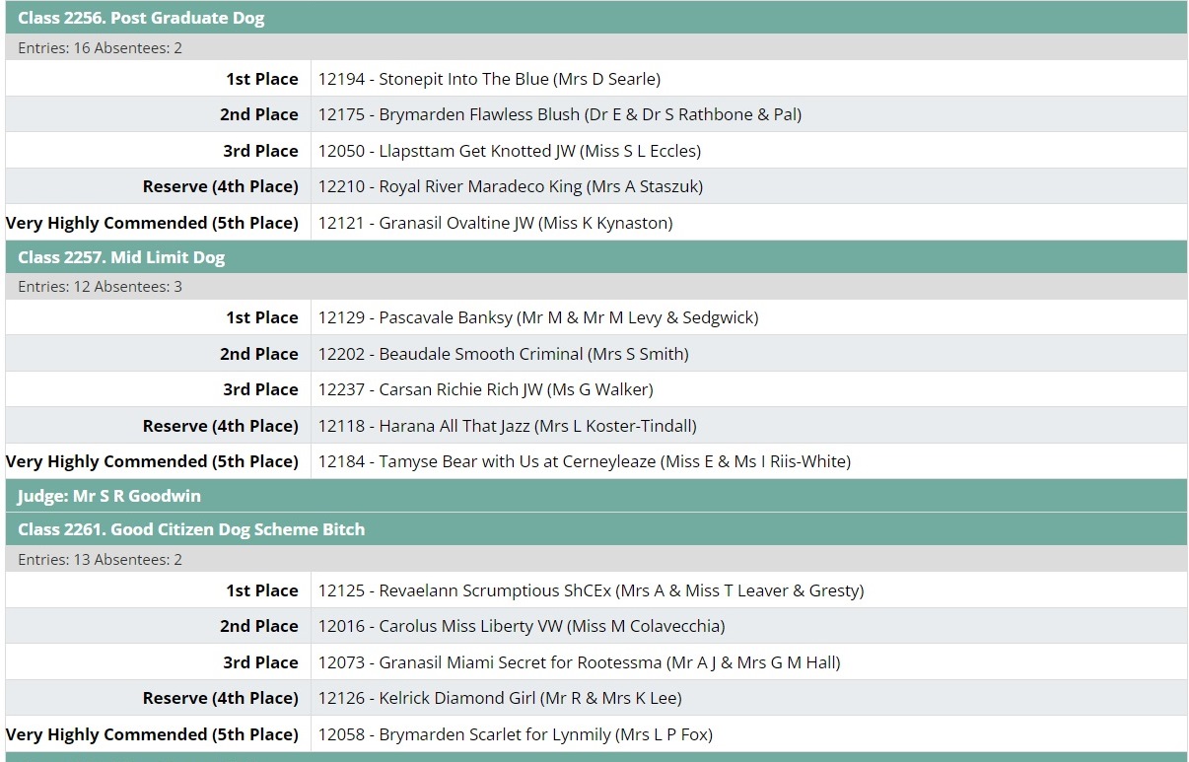Screen dimensions: 1189x762
Task: Select Kelrick Diamond Girl entry
Action: [x=500, y=698]
